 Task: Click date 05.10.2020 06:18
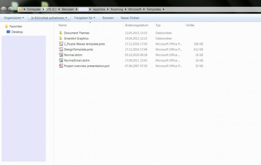tap(136, 55)
